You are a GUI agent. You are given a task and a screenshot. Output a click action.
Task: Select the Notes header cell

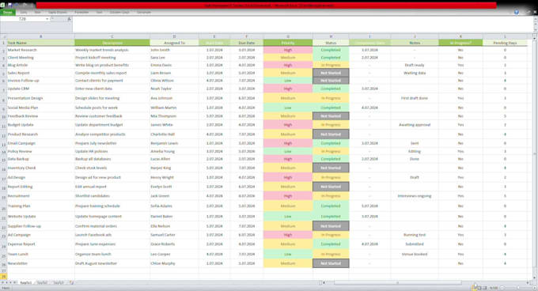point(415,43)
